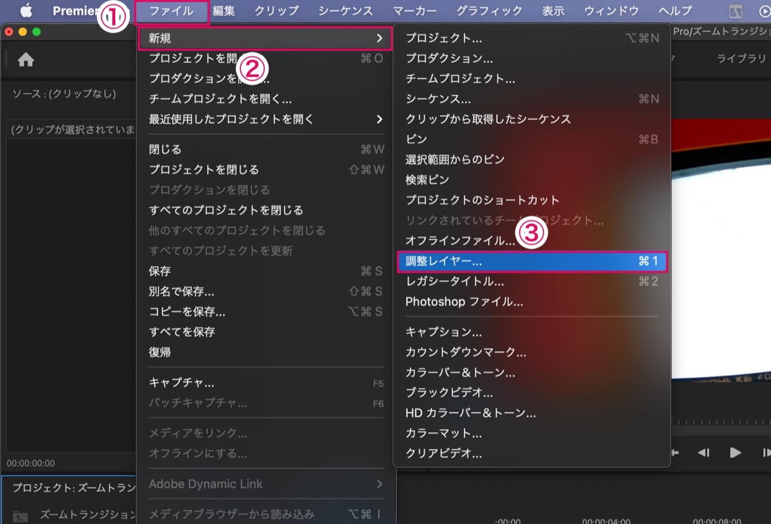771x524 pixels.
Task: Open the グラフィック menu
Action: tap(490, 11)
